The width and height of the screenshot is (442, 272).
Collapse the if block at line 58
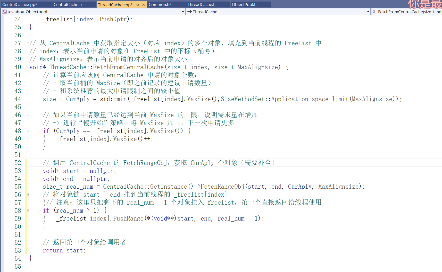click(x=28, y=210)
